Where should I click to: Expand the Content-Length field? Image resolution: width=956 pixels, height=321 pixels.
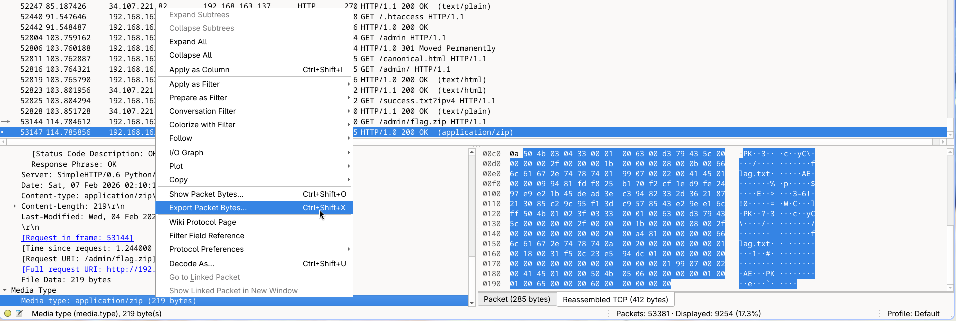tap(15, 206)
